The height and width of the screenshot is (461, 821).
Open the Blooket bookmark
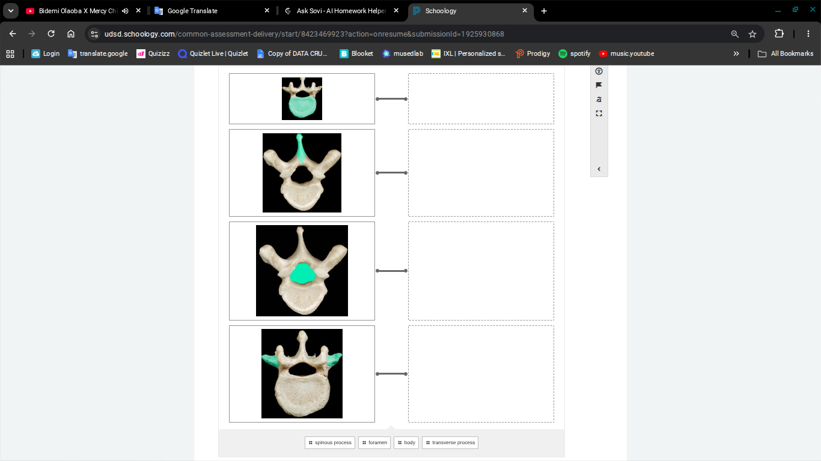point(356,53)
